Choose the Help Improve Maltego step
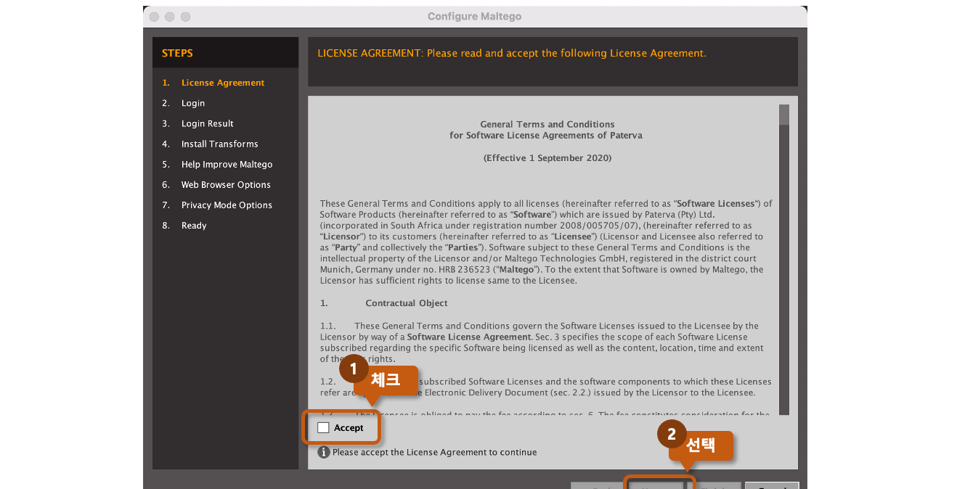Screen dimensions: 957x489 pyautogui.click(x=227, y=164)
